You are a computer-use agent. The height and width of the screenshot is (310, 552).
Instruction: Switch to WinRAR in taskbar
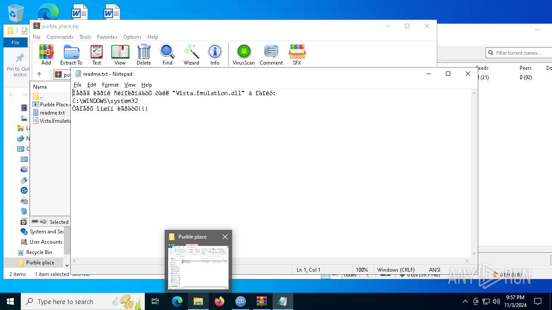point(261,301)
